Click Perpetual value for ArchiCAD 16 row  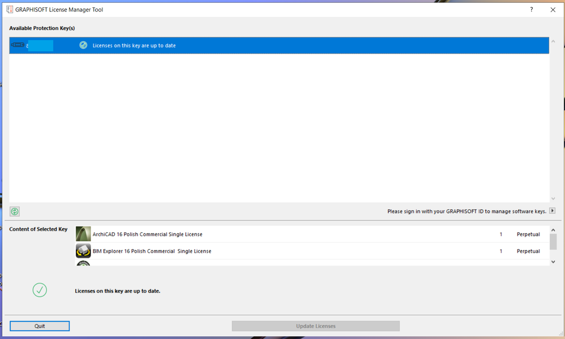(528, 234)
